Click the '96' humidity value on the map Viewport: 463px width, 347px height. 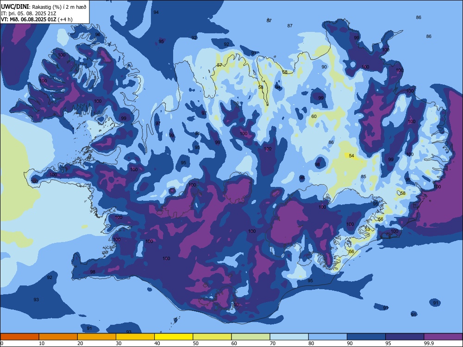tap(98, 35)
